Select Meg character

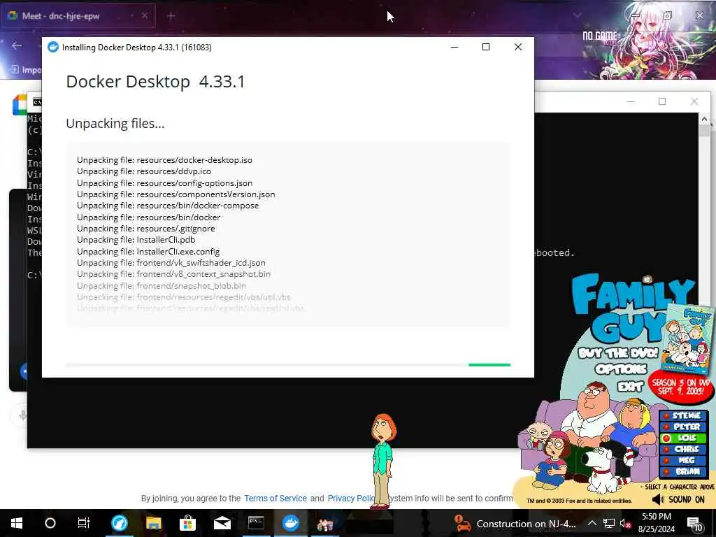683,460
